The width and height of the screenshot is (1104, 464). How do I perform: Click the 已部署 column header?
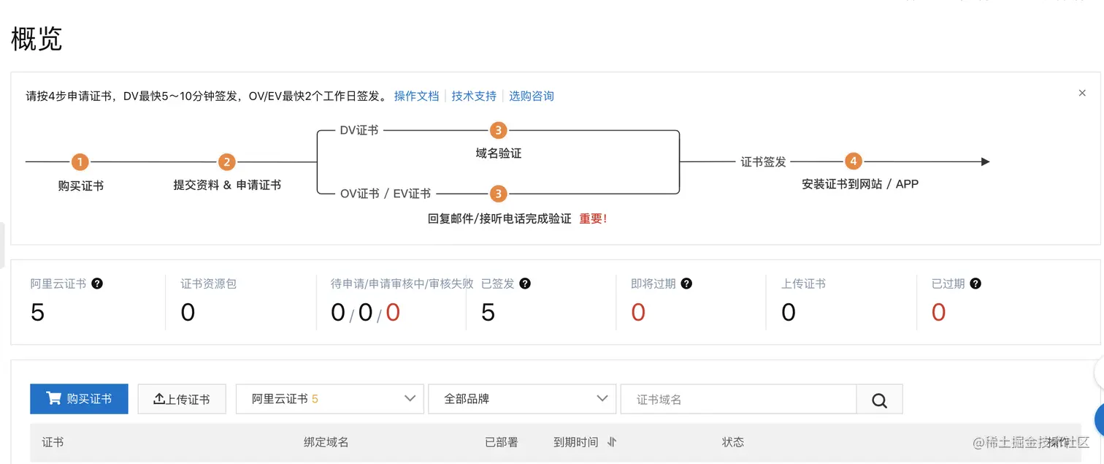click(x=502, y=442)
